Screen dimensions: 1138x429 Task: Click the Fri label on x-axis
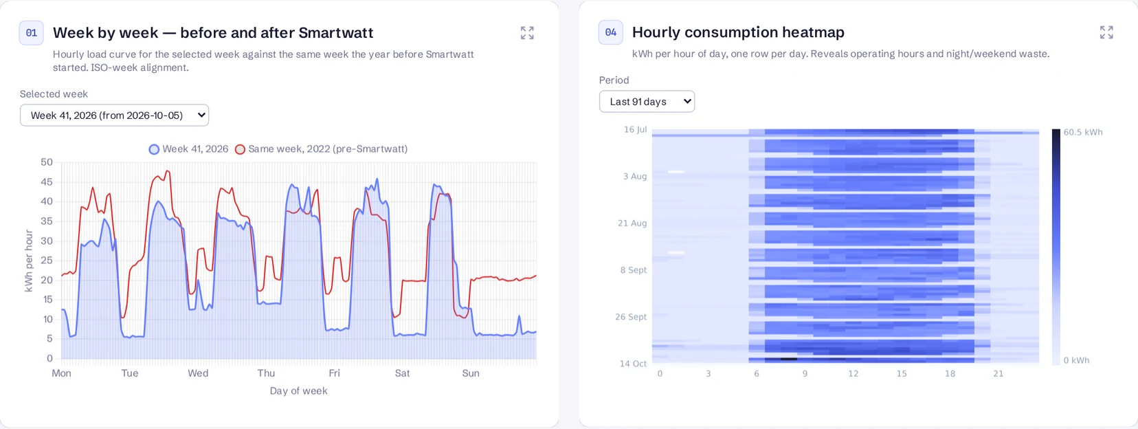tap(334, 373)
